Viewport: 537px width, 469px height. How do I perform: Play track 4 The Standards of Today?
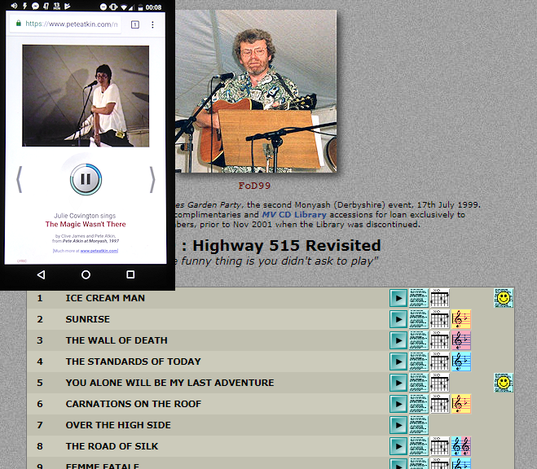tap(398, 362)
